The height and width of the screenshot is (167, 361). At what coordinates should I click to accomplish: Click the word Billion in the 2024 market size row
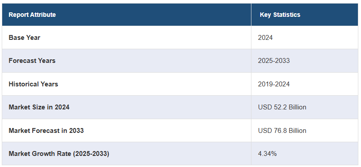pos(297,107)
